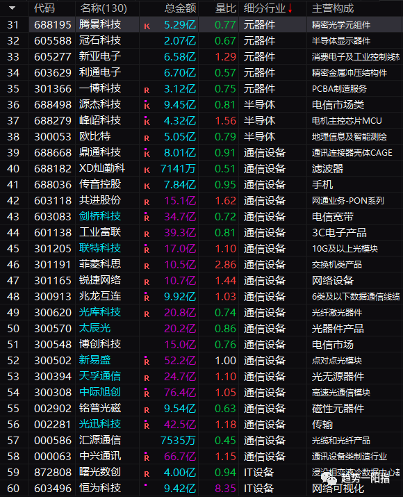The image size is (403, 497).
Task: Click the R marker on 工业富联 row
Action: click(147, 234)
